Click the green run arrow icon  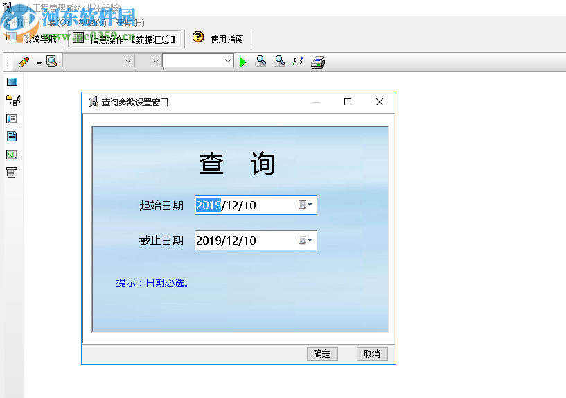pos(243,62)
